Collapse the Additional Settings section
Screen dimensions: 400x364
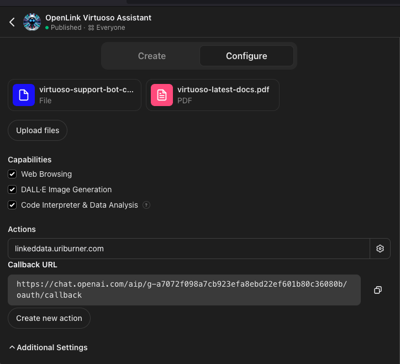[x=48, y=347]
